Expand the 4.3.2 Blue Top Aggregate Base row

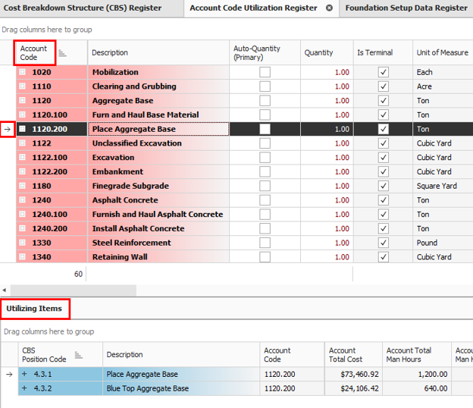coord(24,388)
